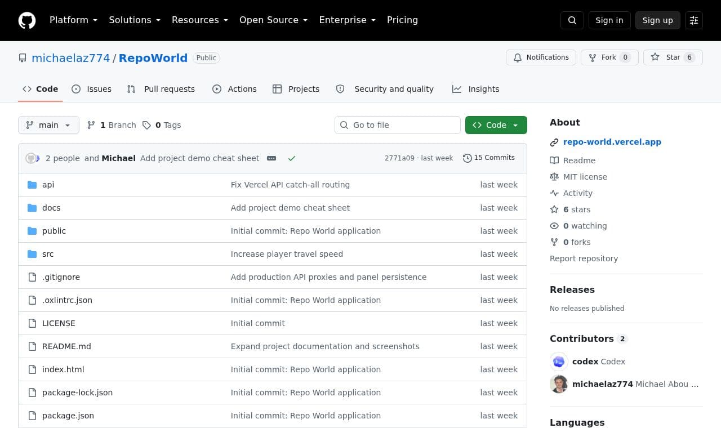Star the RepoWorld repository
The width and height of the screenshot is (721, 428).
(673, 57)
